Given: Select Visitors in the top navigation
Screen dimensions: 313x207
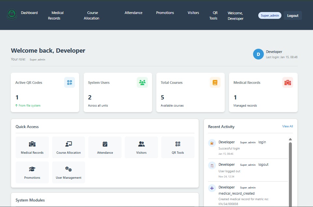Looking at the screenshot, I should (193, 13).
